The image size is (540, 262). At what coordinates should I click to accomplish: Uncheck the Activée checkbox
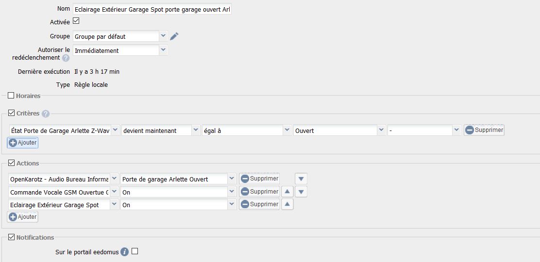76,21
